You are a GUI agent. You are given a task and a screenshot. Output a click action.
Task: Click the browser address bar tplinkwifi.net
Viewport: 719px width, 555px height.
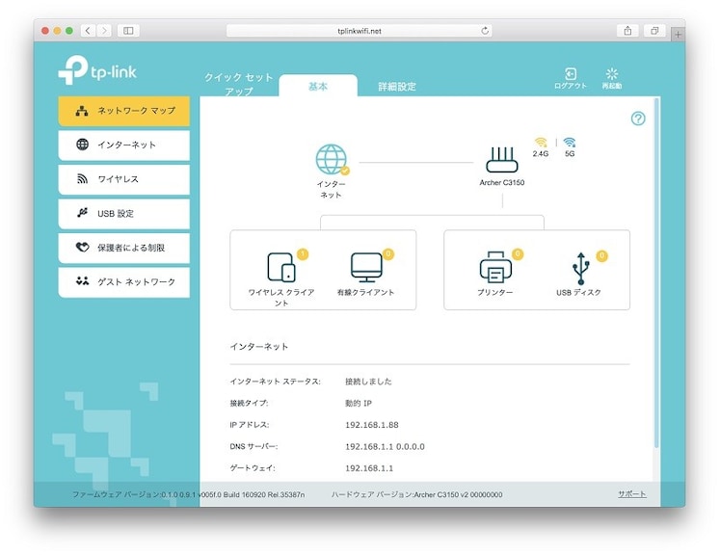tap(359, 31)
